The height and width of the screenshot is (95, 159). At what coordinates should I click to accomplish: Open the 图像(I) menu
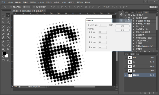25,2
